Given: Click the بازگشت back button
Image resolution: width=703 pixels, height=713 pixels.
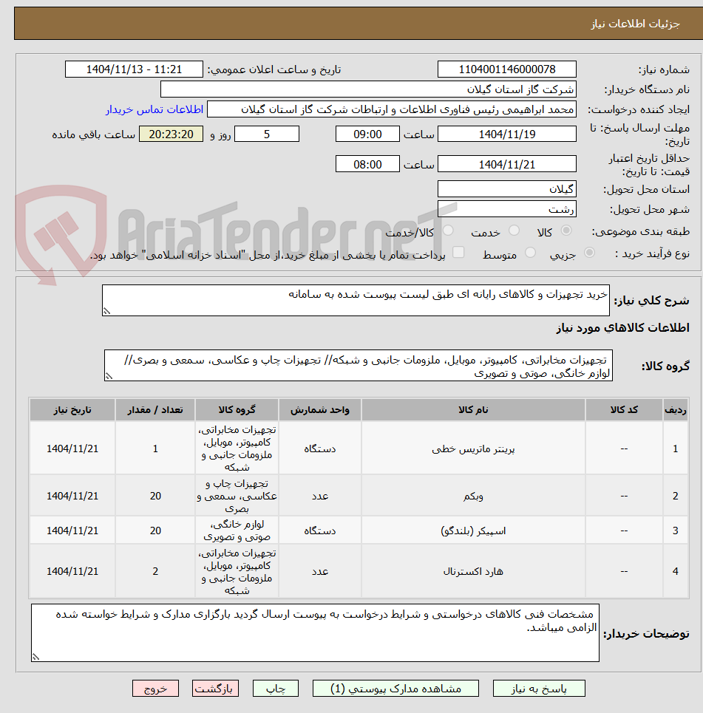Looking at the screenshot, I should [215, 689].
